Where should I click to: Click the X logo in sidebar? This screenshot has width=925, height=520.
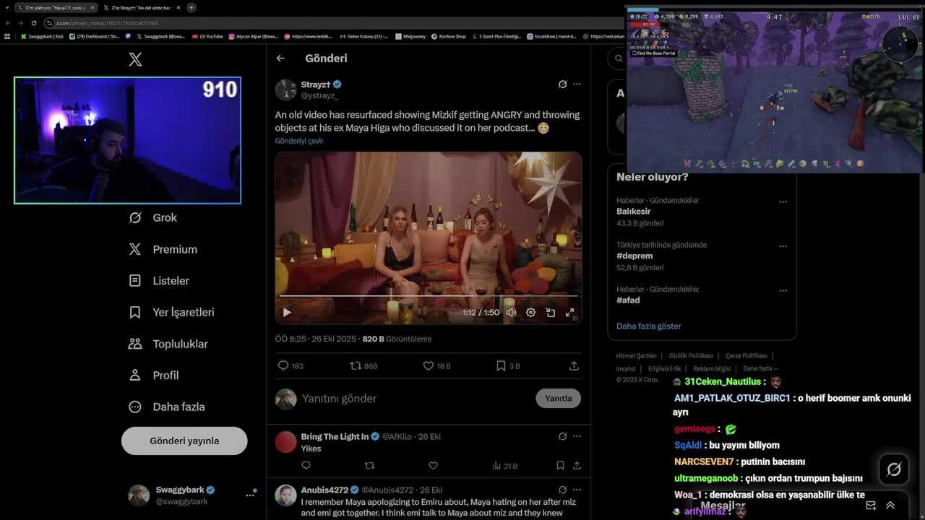(135, 59)
